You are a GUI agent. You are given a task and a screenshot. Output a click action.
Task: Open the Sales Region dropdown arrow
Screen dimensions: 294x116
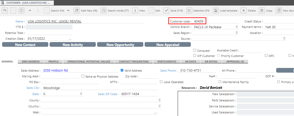pos(237,33)
